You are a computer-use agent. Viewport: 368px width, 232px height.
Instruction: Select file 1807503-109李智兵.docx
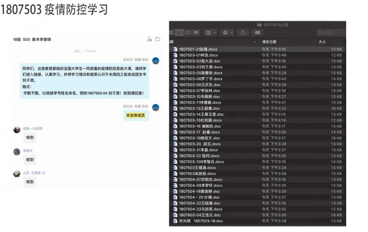click(x=201, y=162)
